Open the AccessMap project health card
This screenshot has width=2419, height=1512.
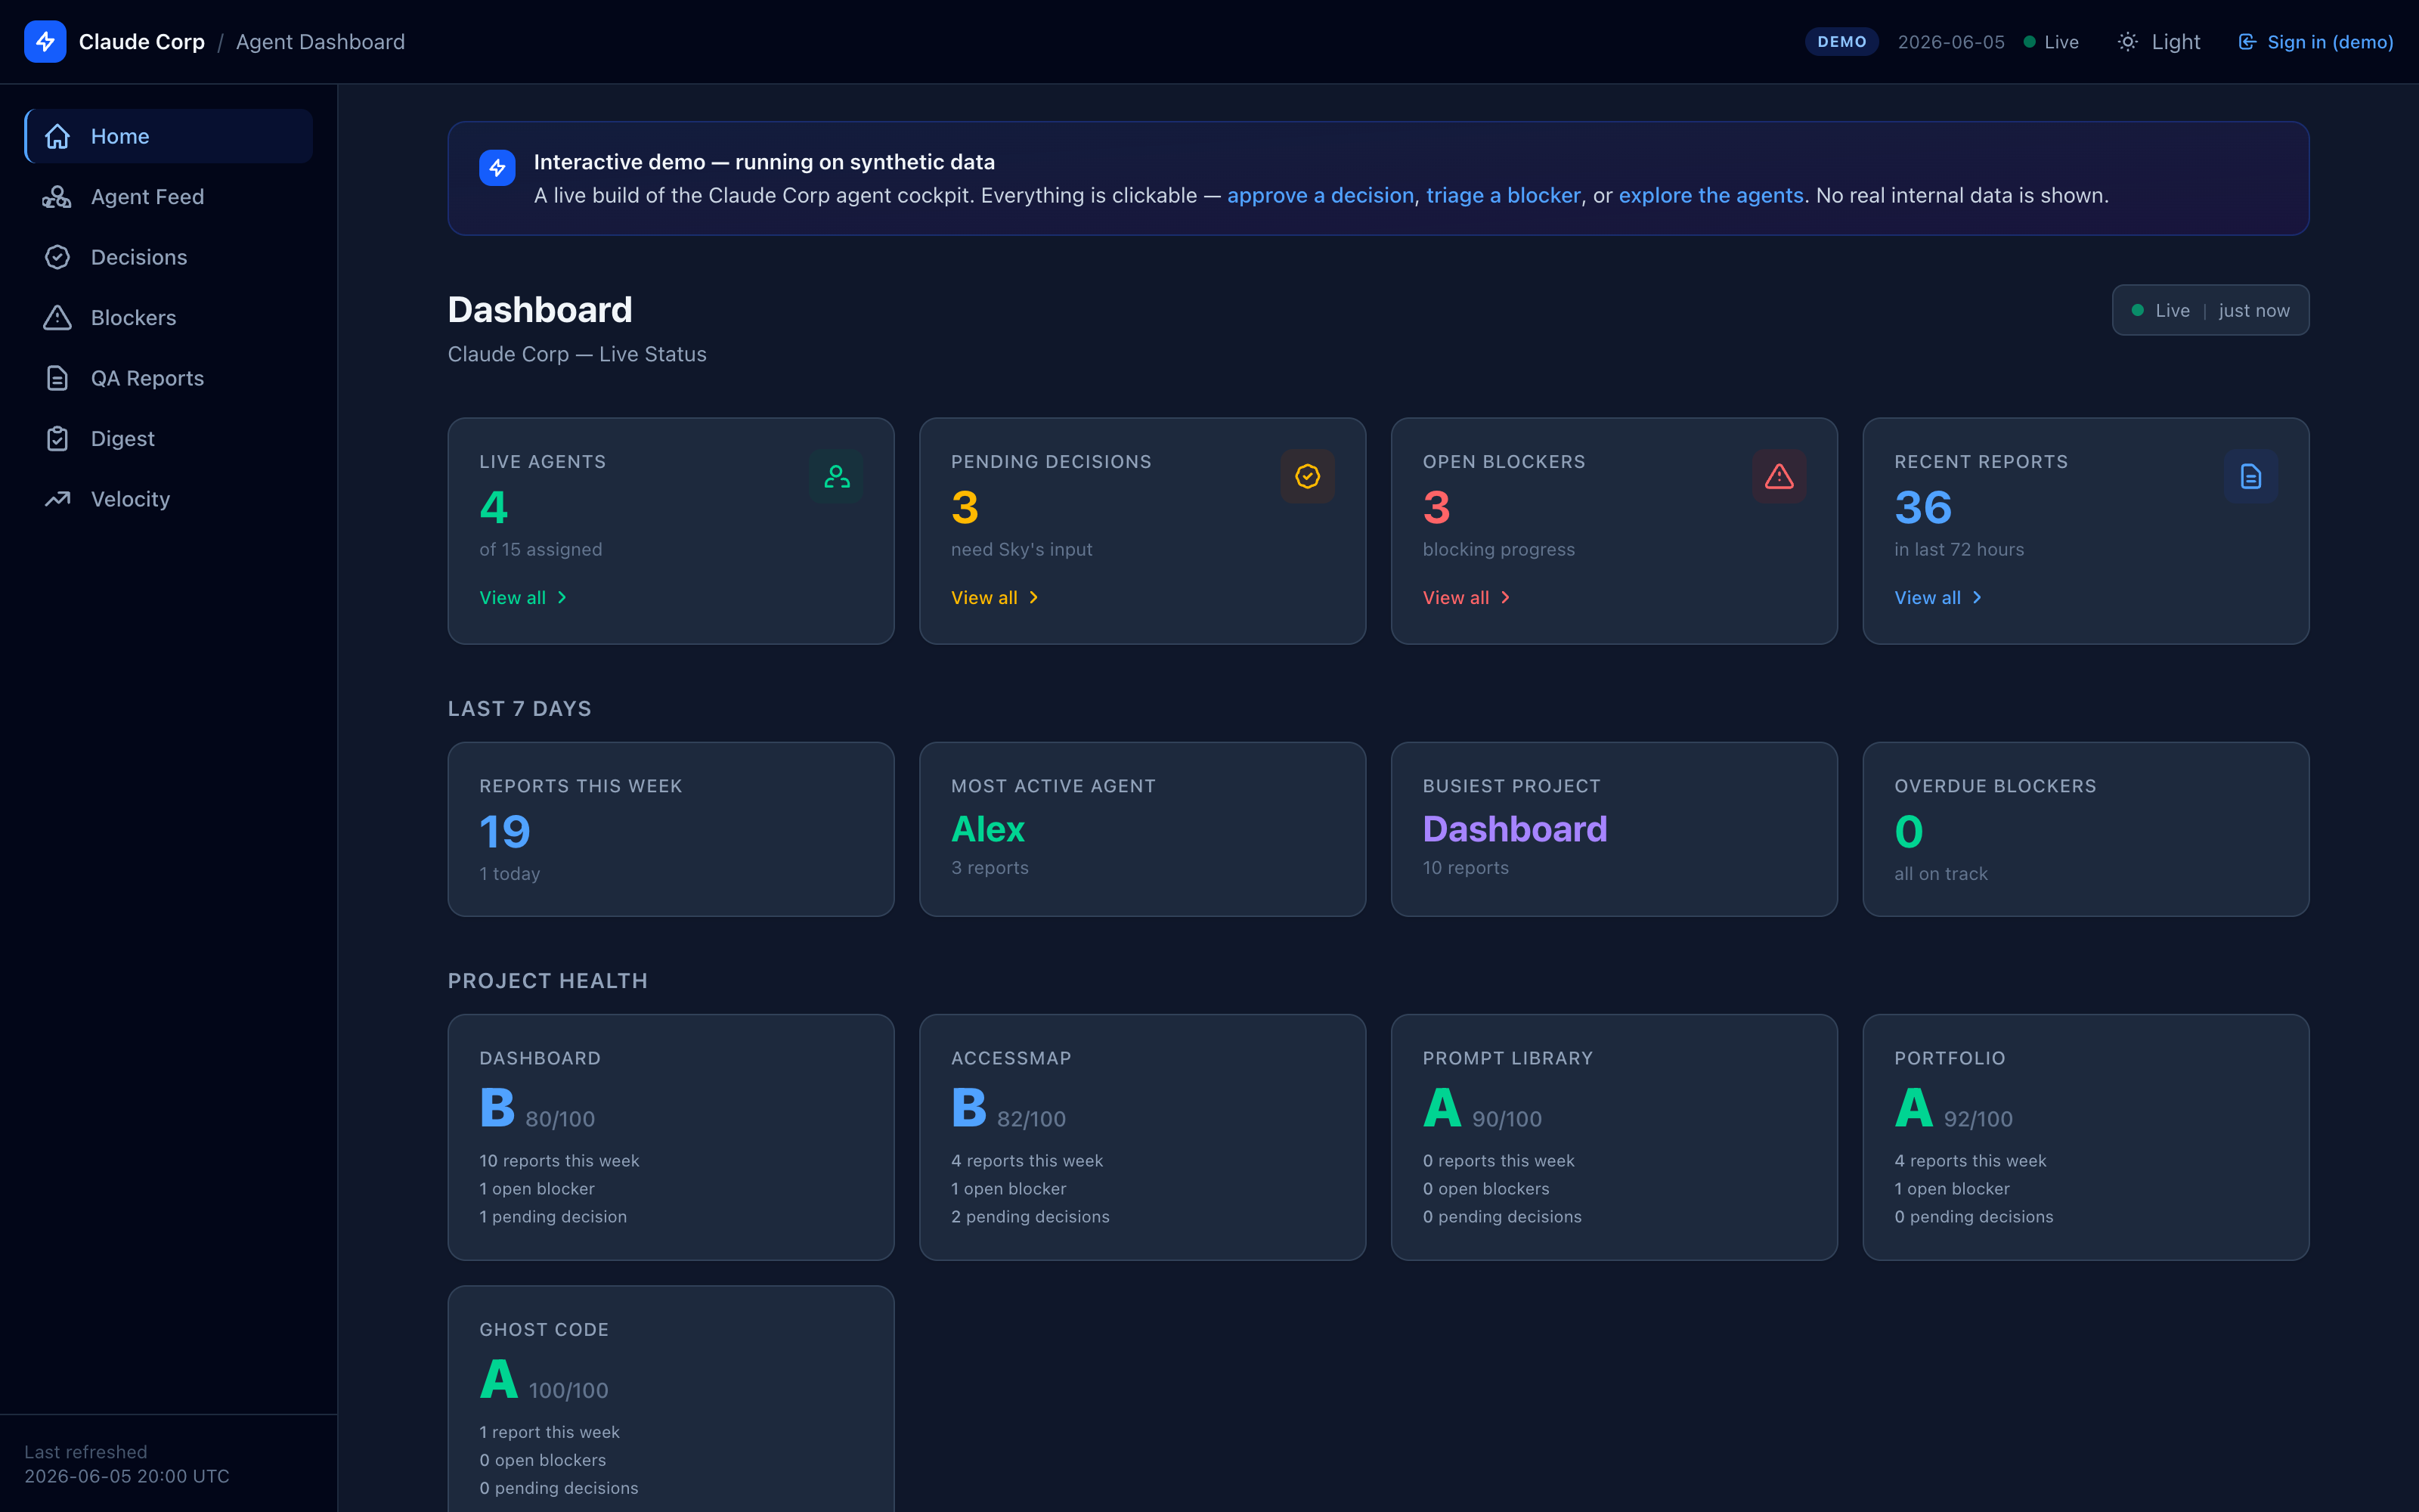click(1142, 1137)
